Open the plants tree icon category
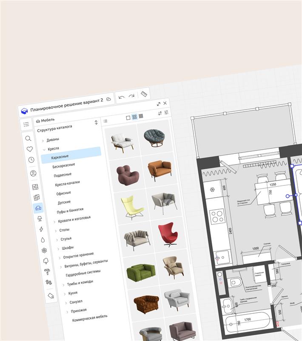This screenshot has height=341, width=302. tap(45, 260)
